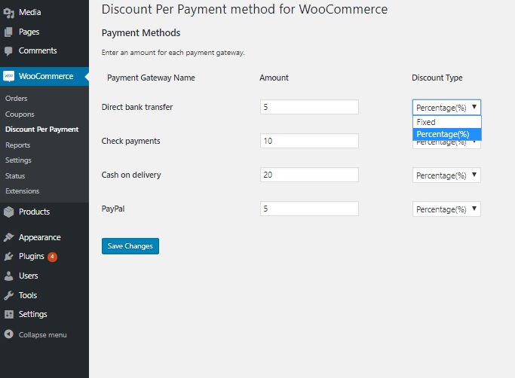
Task: Open the Pages menu
Action: 29,32
